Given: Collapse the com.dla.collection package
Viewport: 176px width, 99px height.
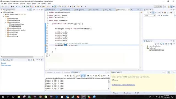Looking at the screenshot, I should (6, 22).
